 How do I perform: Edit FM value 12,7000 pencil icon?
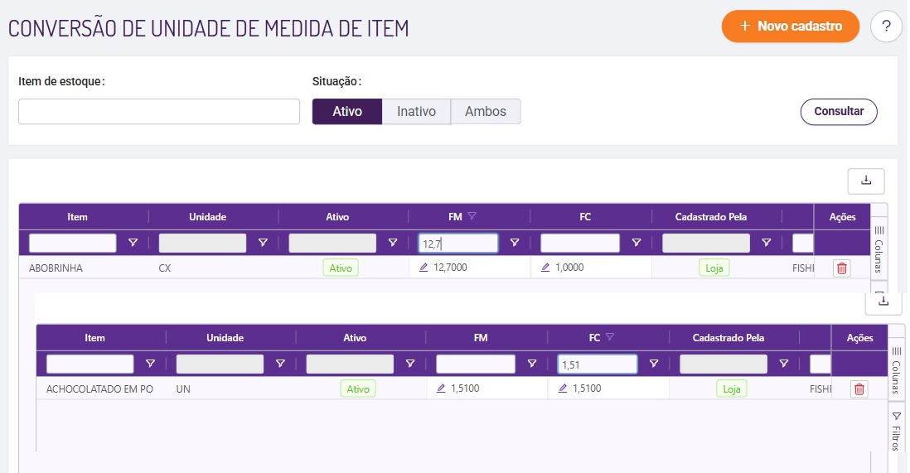424,268
